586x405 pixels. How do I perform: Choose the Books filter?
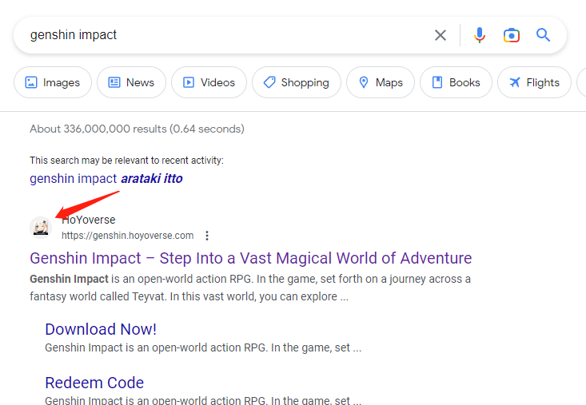456,82
